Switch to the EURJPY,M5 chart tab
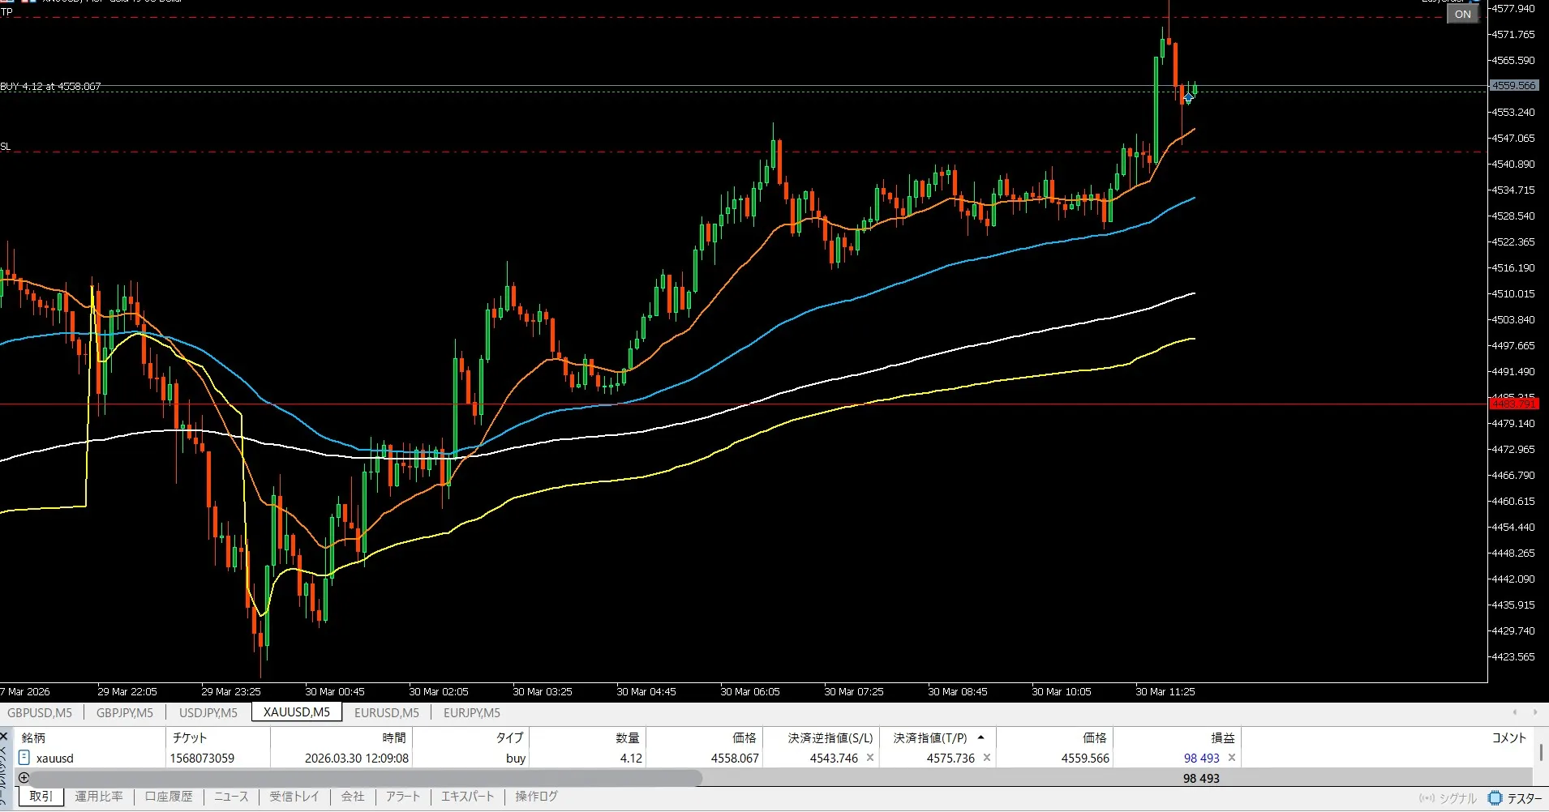 [x=471, y=712]
